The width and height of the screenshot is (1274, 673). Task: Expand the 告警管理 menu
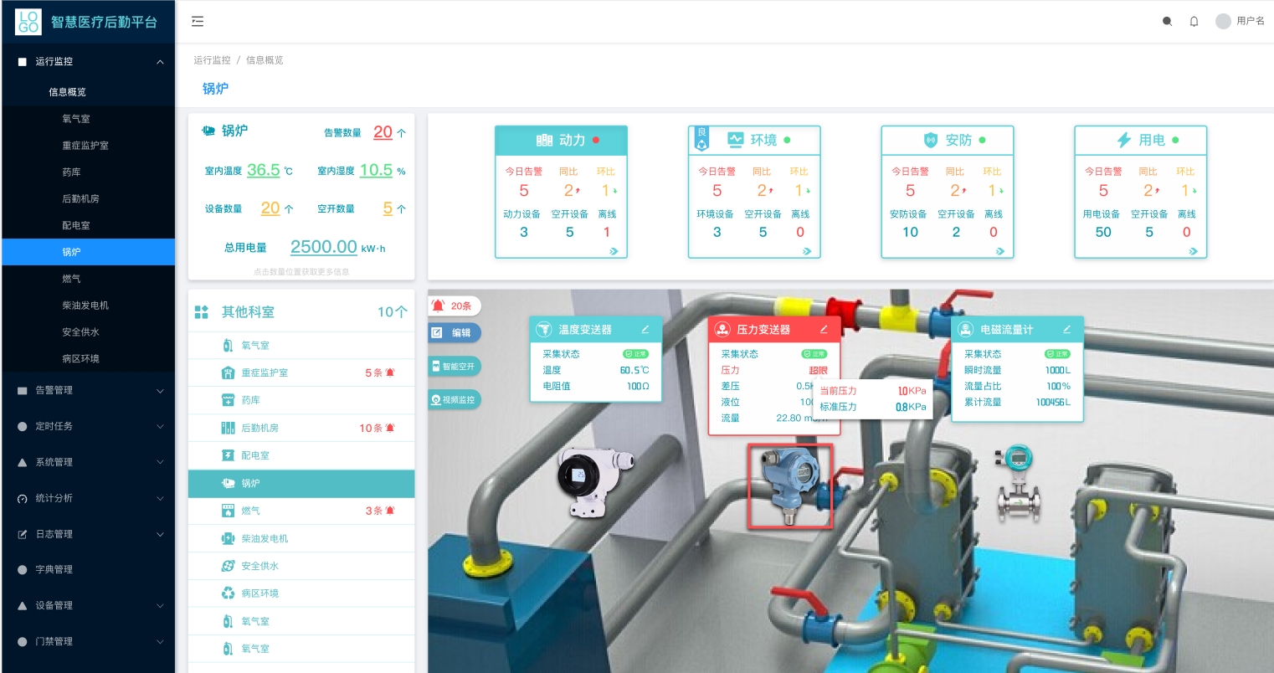pos(88,390)
